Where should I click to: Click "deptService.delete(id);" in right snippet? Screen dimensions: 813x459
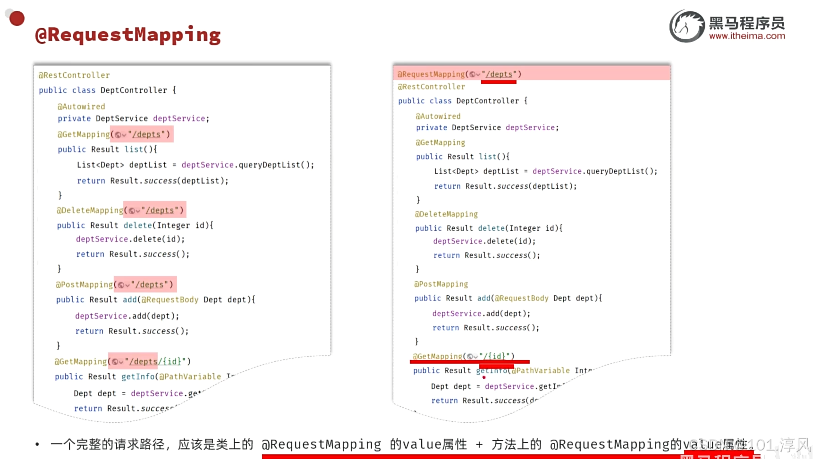[484, 241]
